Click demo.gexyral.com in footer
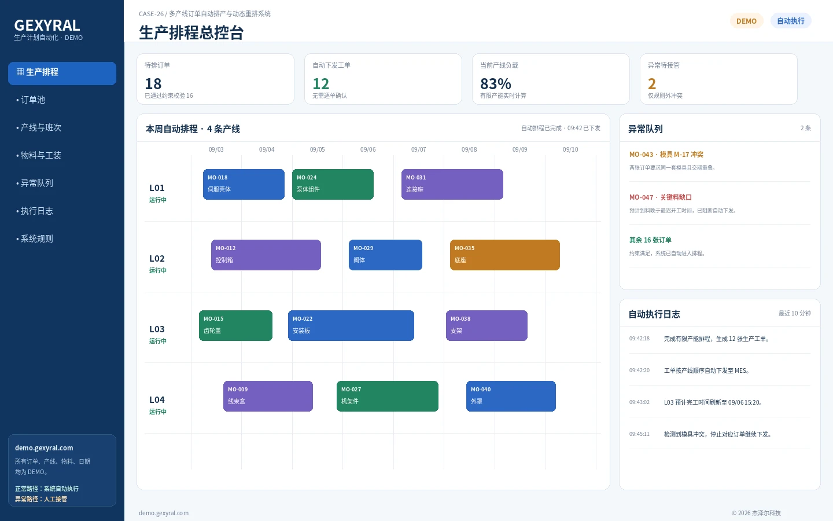Screen dimensions: 833x521 click(164, 513)
